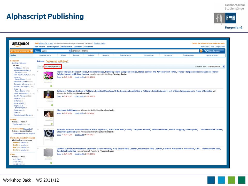Open the Bücher verkaufen tab
The image size is (248, 186).
pos(212,55)
